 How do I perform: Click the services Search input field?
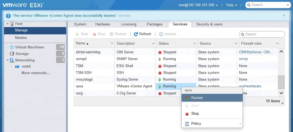click(263, 34)
